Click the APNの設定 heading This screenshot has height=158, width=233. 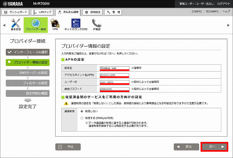pos(75,60)
